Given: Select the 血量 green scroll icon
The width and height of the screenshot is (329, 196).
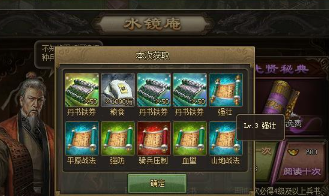Looking at the screenshot, I should [190, 138].
